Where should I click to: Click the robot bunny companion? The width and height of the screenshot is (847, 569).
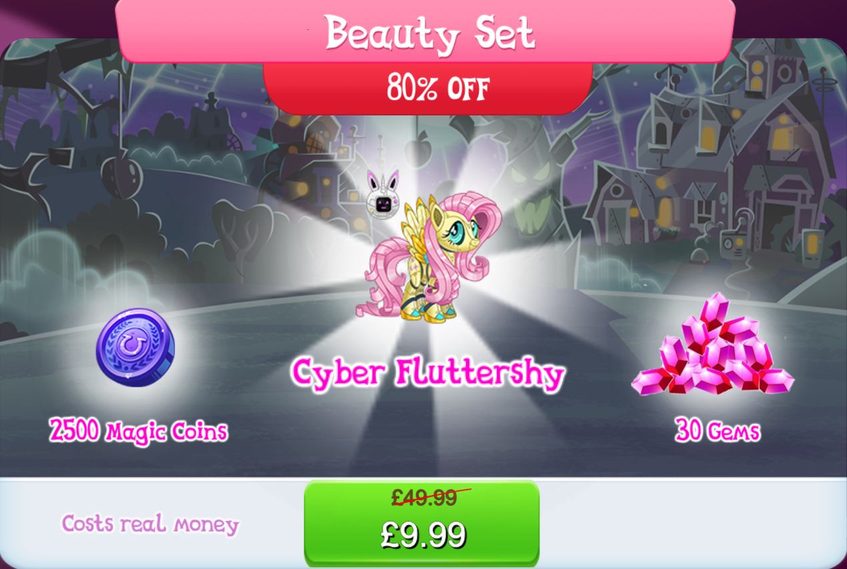click(383, 193)
